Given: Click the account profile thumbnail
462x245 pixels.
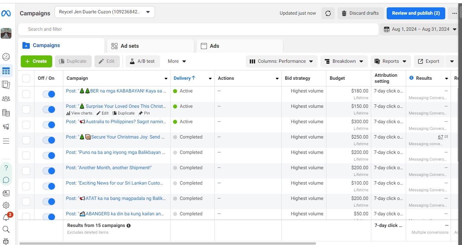Looking at the screenshot, I should click(x=6, y=33).
